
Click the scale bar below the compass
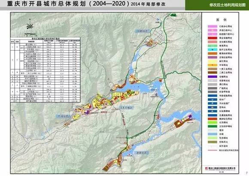pyautogui.click(x=30, y=34)
